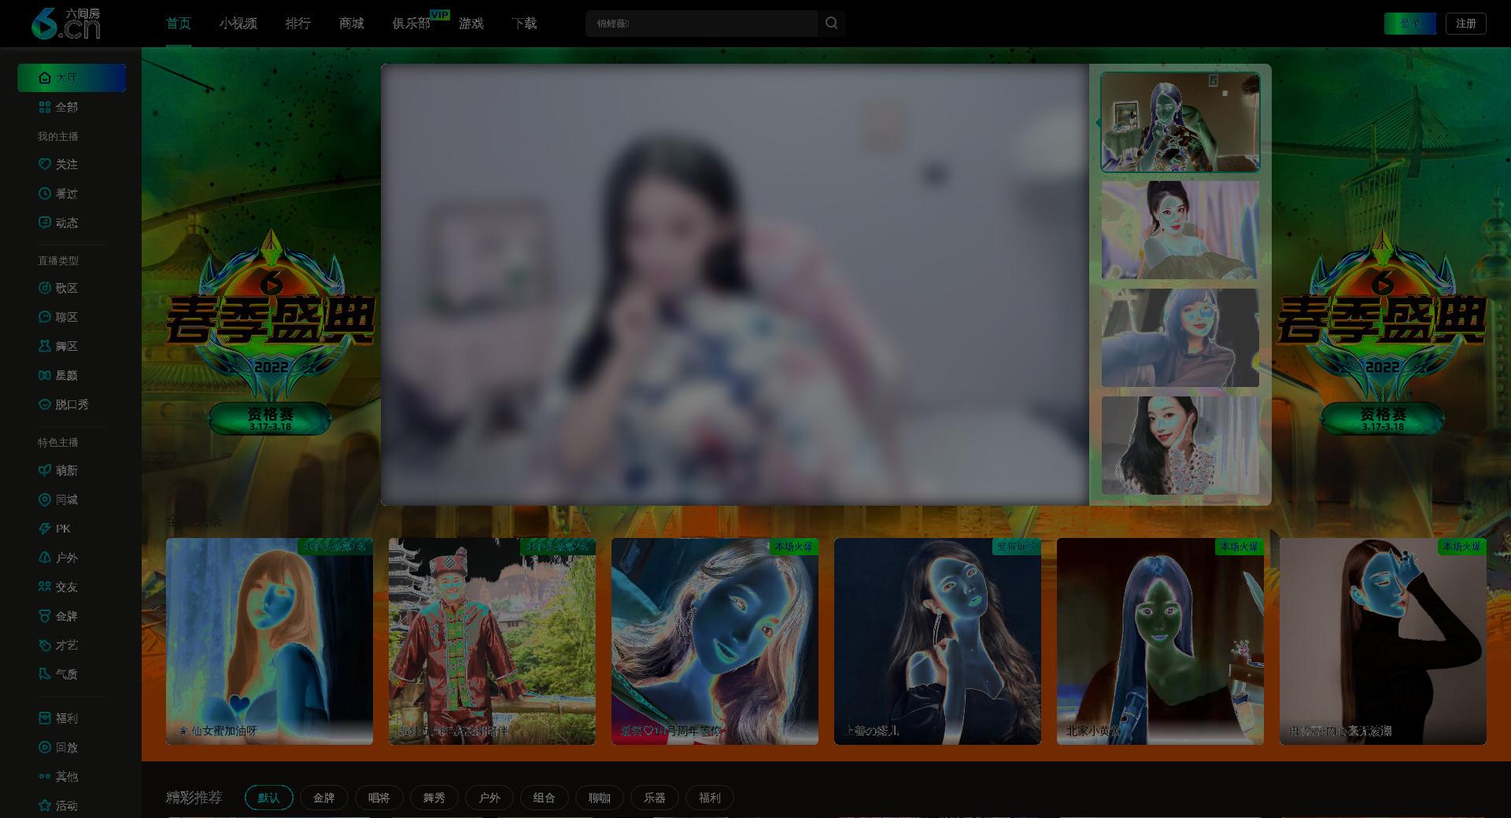Select the 舞区 dance zone icon
Screen dimensions: 1511x818
tap(45, 346)
